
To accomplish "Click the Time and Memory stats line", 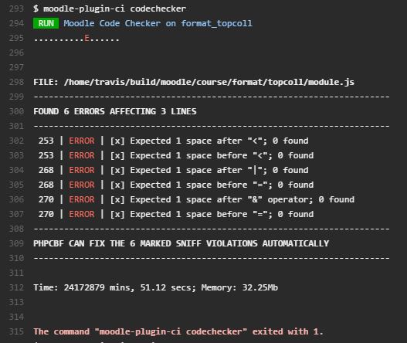I will pyautogui.click(x=155, y=287).
